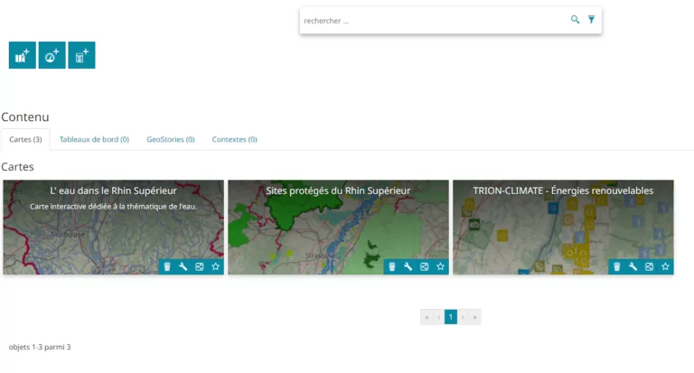Edit properties of L'eau dans le Rhin Supérieur map

(x=183, y=266)
